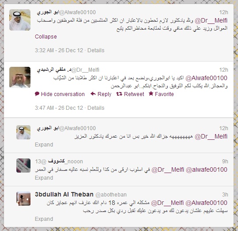Click 3bdullah Al Theban's display name
Screen dimensions: 238x231
click(64, 194)
